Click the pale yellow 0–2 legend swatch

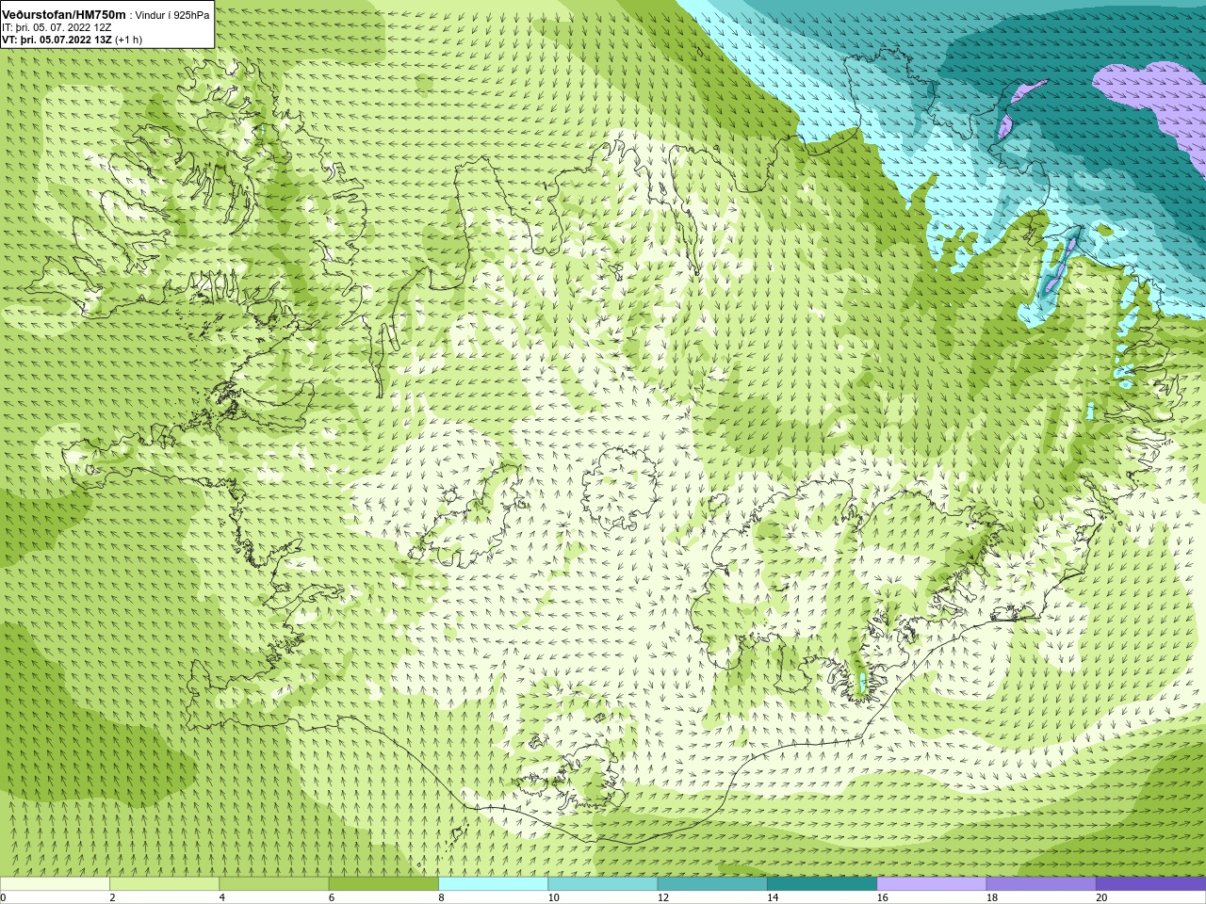(x=55, y=884)
